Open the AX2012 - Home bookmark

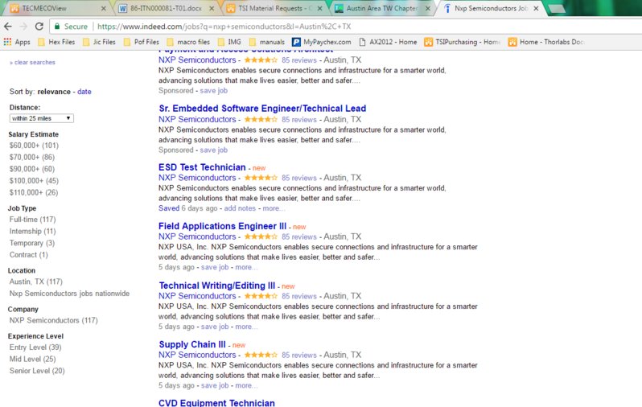(388, 42)
